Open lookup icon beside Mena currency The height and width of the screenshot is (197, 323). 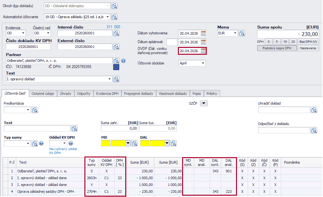(242, 33)
